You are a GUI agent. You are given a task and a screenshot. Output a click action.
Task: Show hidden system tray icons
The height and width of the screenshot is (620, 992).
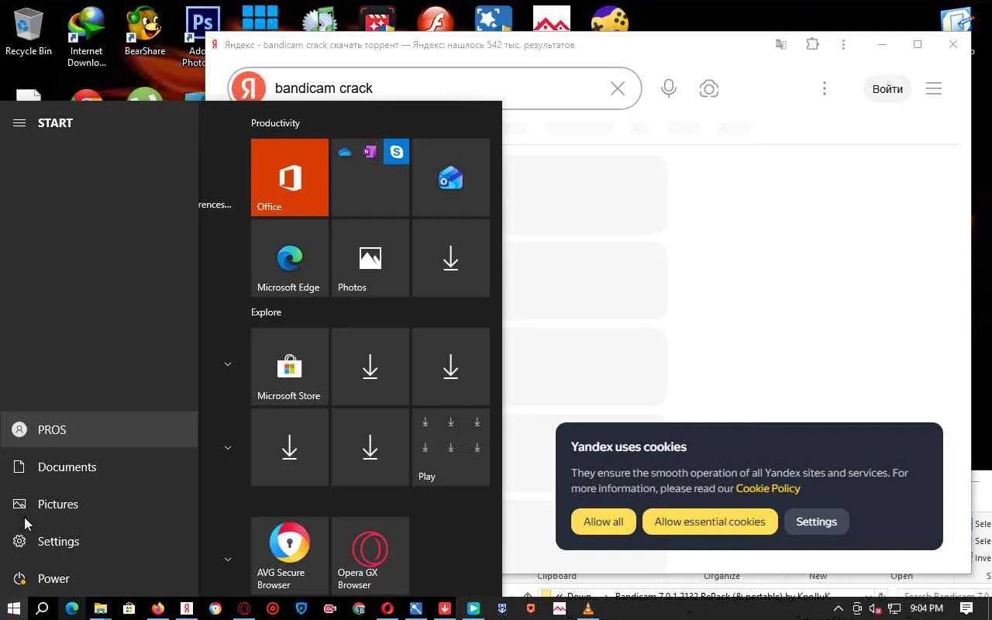point(838,608)
